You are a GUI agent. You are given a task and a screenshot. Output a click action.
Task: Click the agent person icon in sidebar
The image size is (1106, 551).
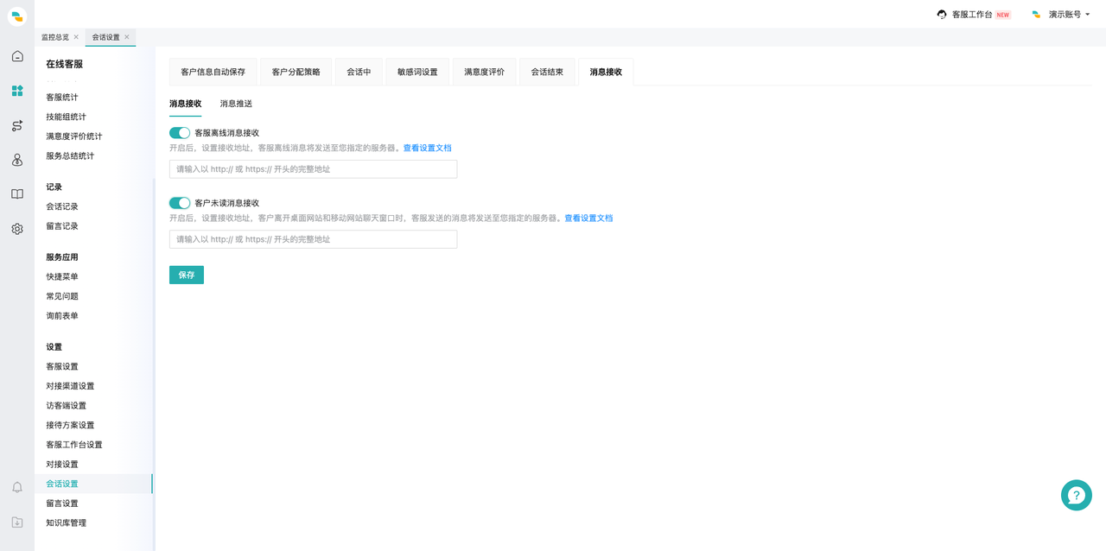click(17, 160)
